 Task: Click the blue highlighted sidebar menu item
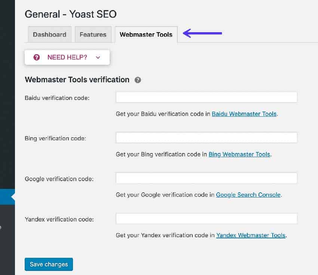7,196
